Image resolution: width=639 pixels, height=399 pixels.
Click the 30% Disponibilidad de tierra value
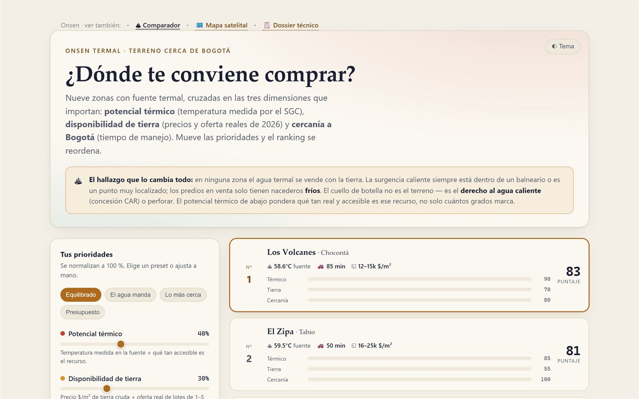coord(203,378)
